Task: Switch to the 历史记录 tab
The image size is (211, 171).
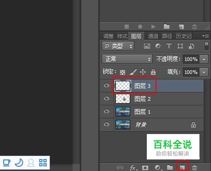Action: (x=184, y=36)
